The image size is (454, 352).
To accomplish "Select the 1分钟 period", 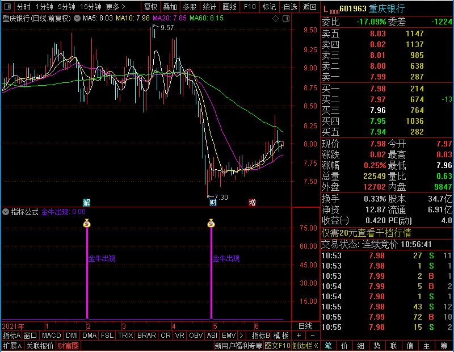I will tap(44, 7).
